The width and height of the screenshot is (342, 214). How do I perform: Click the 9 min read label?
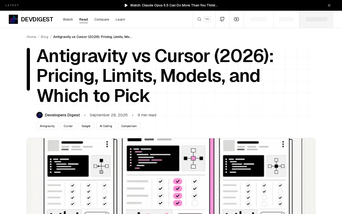147,115
